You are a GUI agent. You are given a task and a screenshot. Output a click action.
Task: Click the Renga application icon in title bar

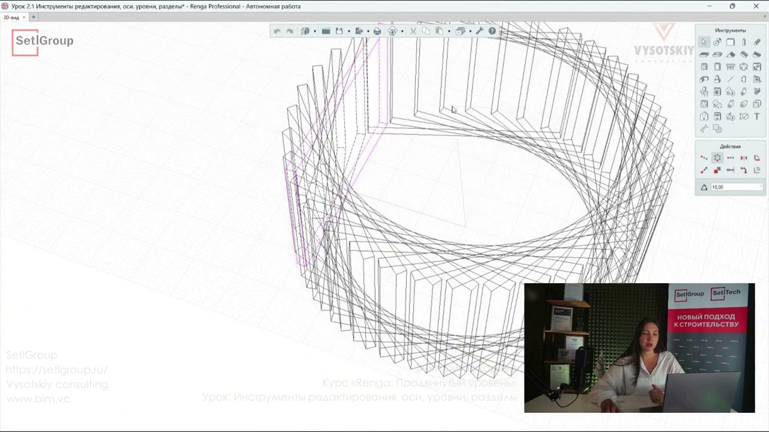[x=5, y=6]
